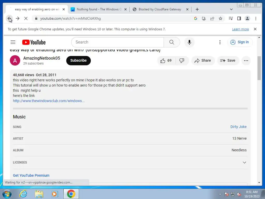This screenshot has width=265, height=199.
Task: Go to YouTube home via logo
Action: pos(34,42)
